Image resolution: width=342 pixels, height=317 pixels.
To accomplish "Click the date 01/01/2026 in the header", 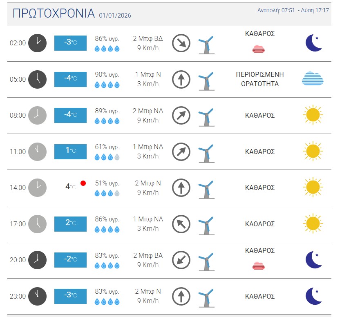I will click(115, 16).
